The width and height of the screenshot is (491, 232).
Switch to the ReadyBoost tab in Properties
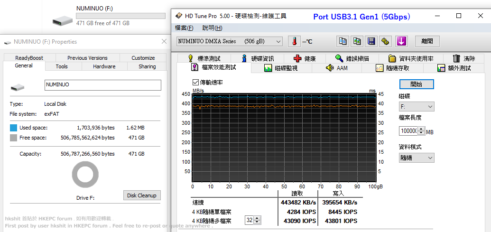29,57
